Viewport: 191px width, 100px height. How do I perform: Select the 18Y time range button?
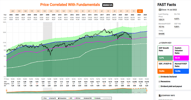tap(25, 11)
